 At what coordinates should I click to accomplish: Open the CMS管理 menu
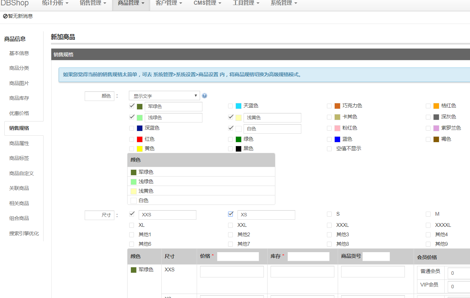(x=207, y=3)
